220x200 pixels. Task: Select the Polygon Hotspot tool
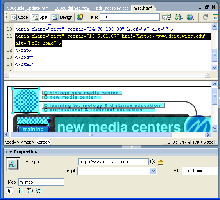pyautogui.click(x=39, y=191)
